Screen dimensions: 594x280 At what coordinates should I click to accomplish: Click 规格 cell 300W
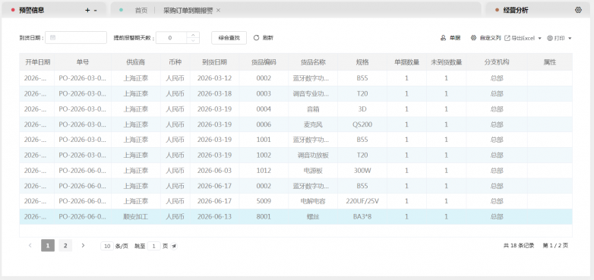click(362, 170)
